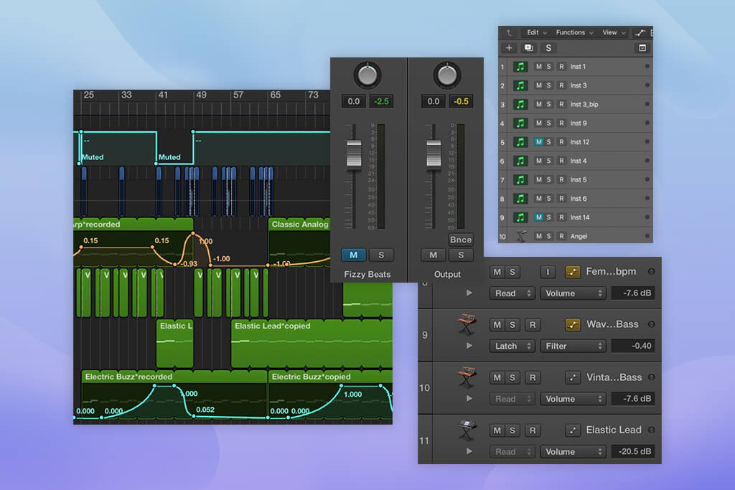Click the instrument icon for Inst 3_bip
This screenshot has height=490, width=735.
coord(520,104)
